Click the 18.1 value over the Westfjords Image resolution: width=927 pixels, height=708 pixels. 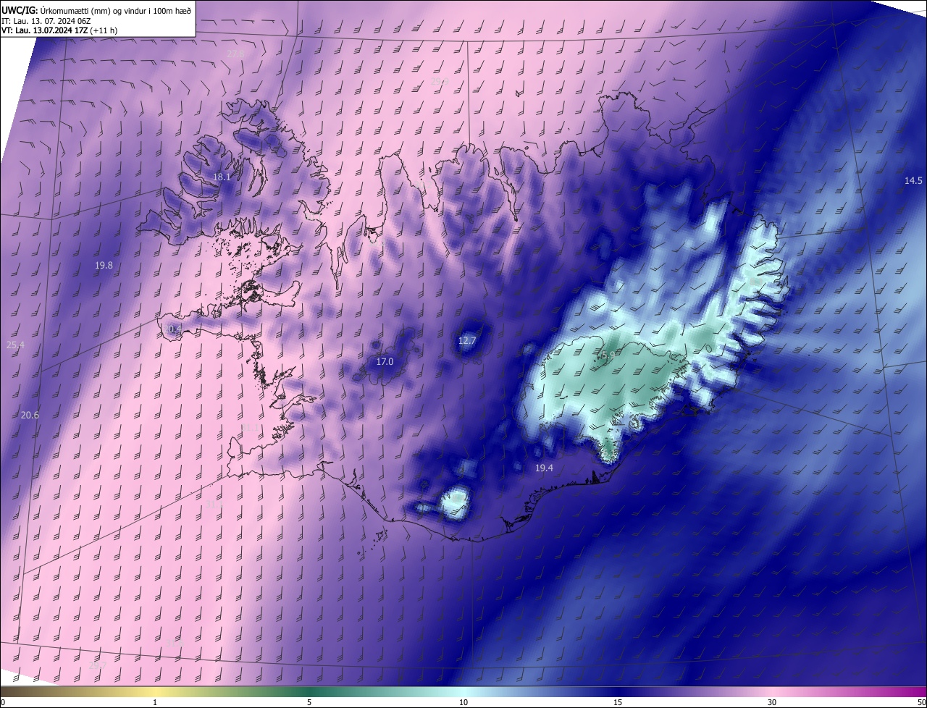(222, 177)
